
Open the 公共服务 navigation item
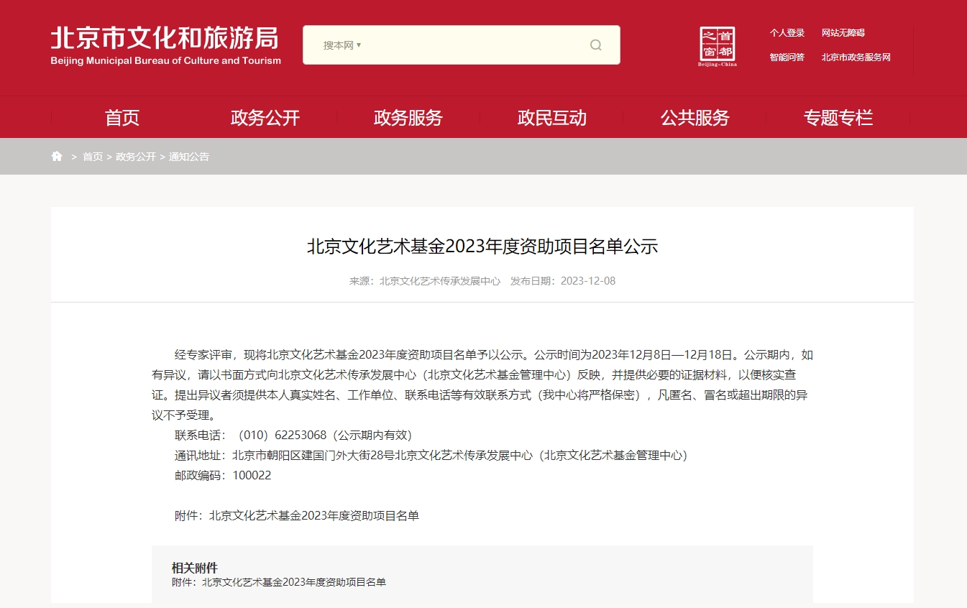695,118
